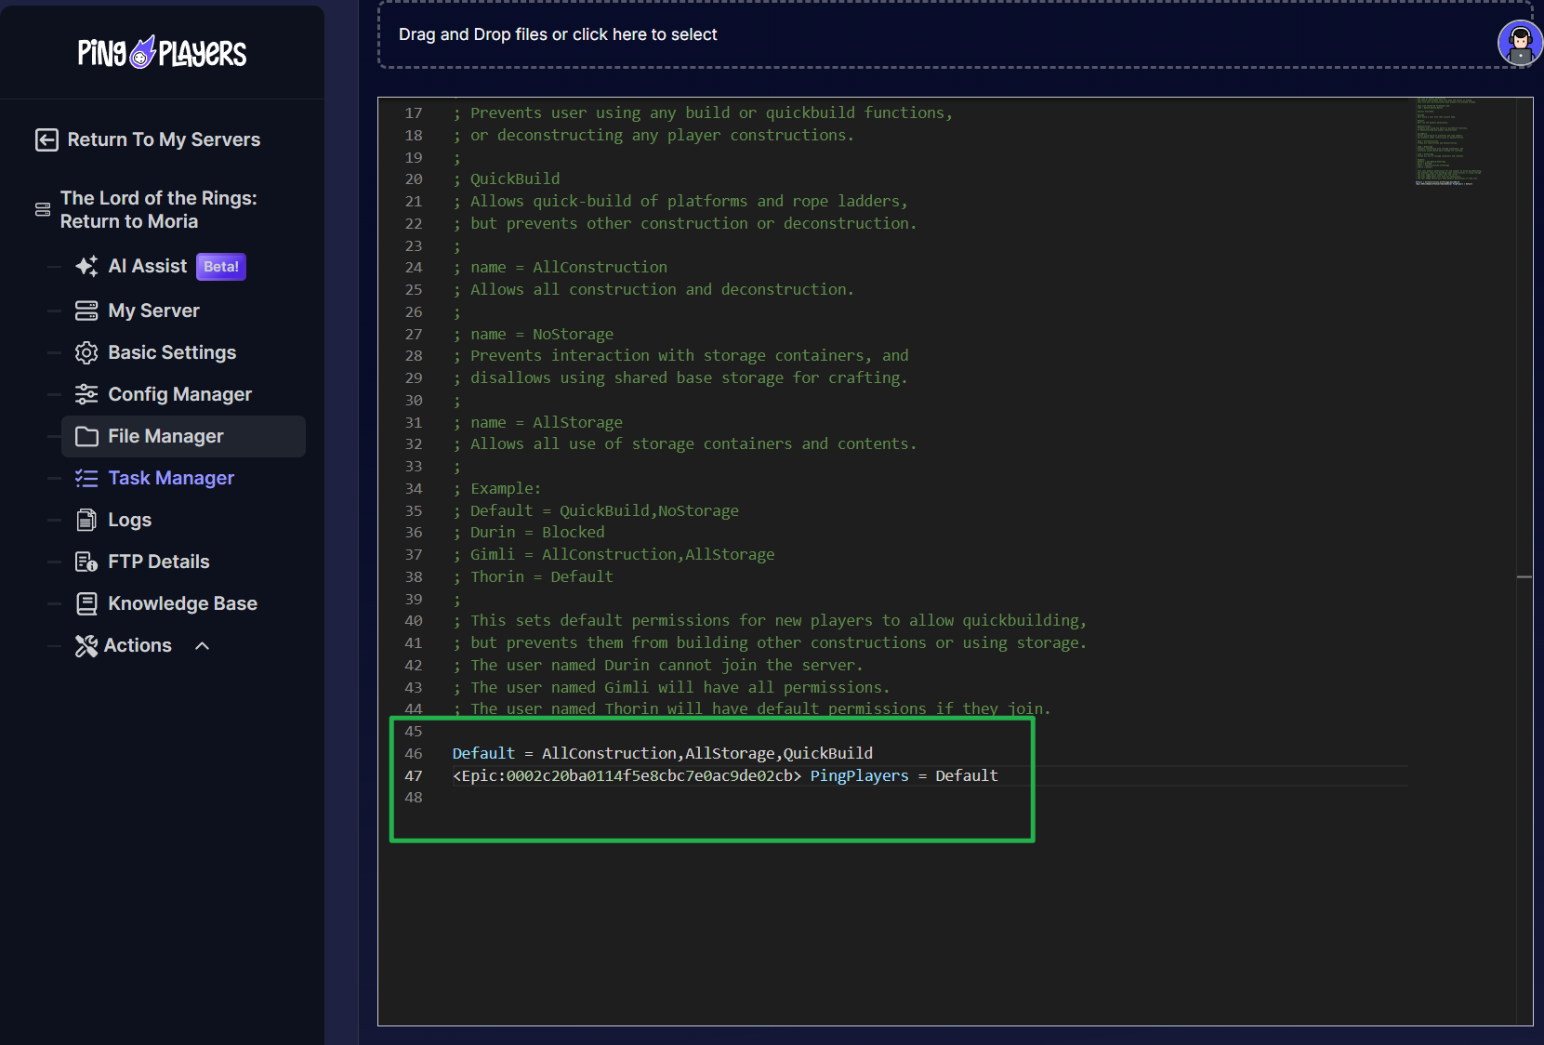This screenshot has height=1045, width=1544.
Task: Open the Knowledge Base page
Action: click(182, 603)
